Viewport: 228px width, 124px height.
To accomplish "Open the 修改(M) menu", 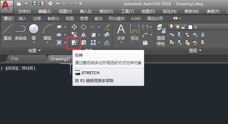I will click(191, 11).
